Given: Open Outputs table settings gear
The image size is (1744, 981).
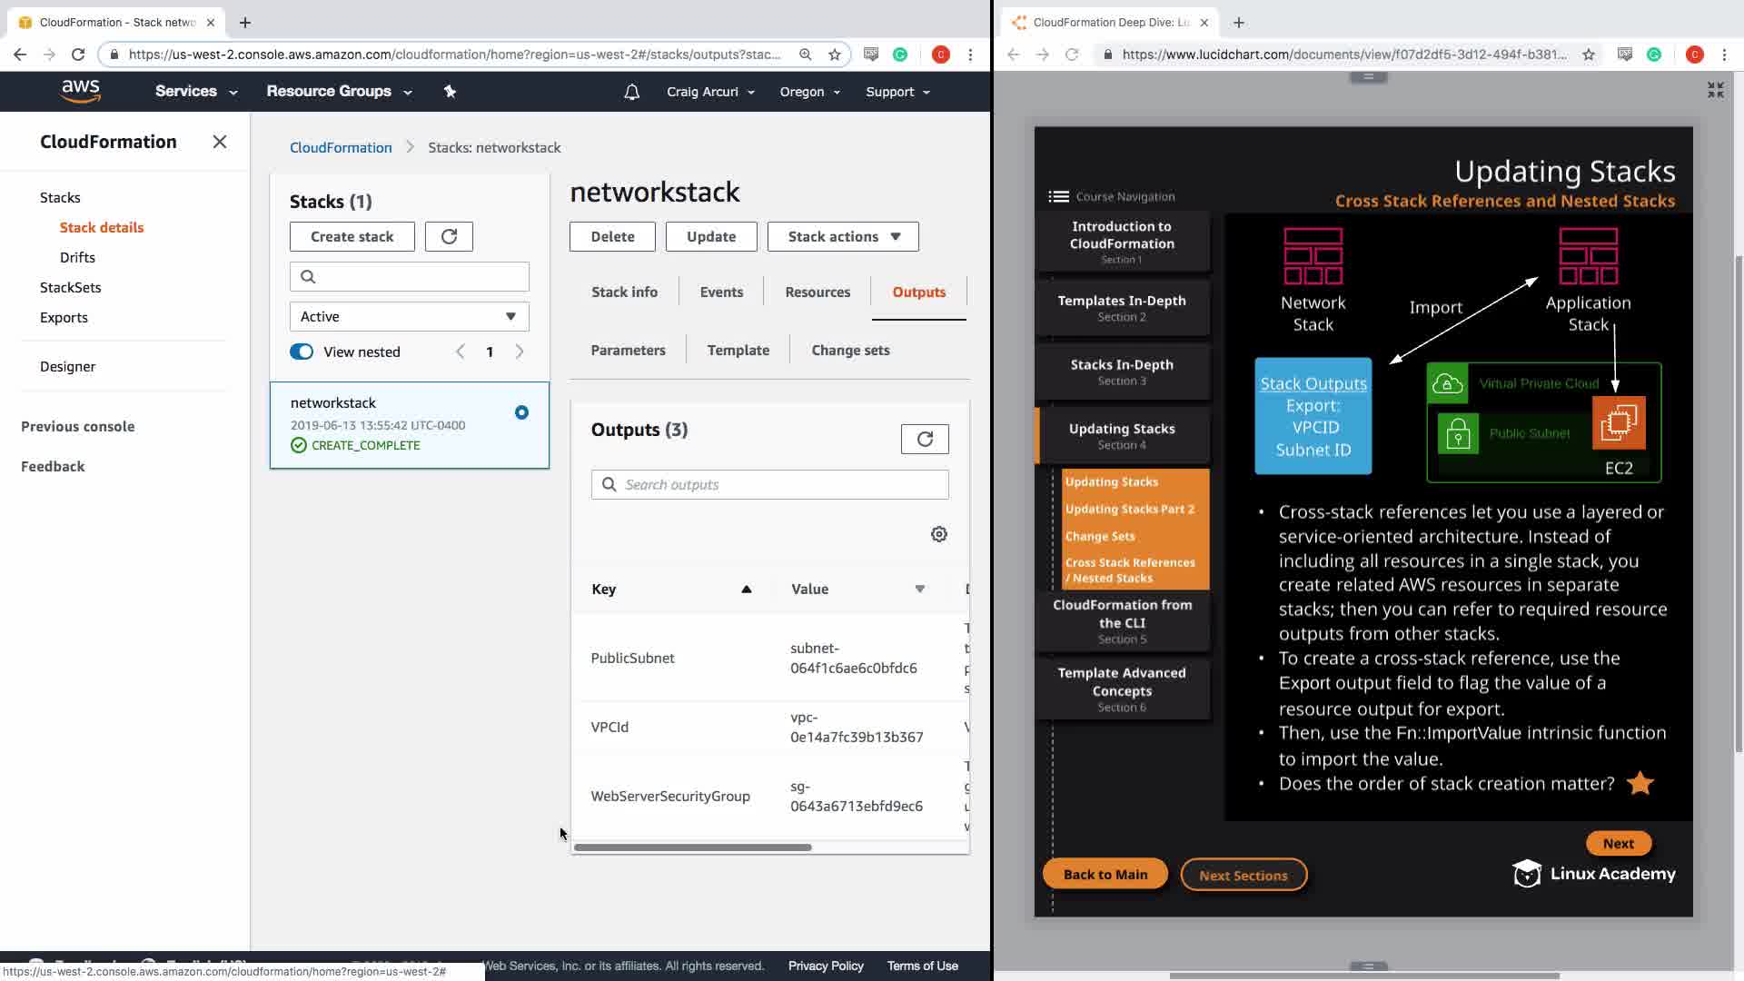Looking at the screenshot, I should pos(939,534).
